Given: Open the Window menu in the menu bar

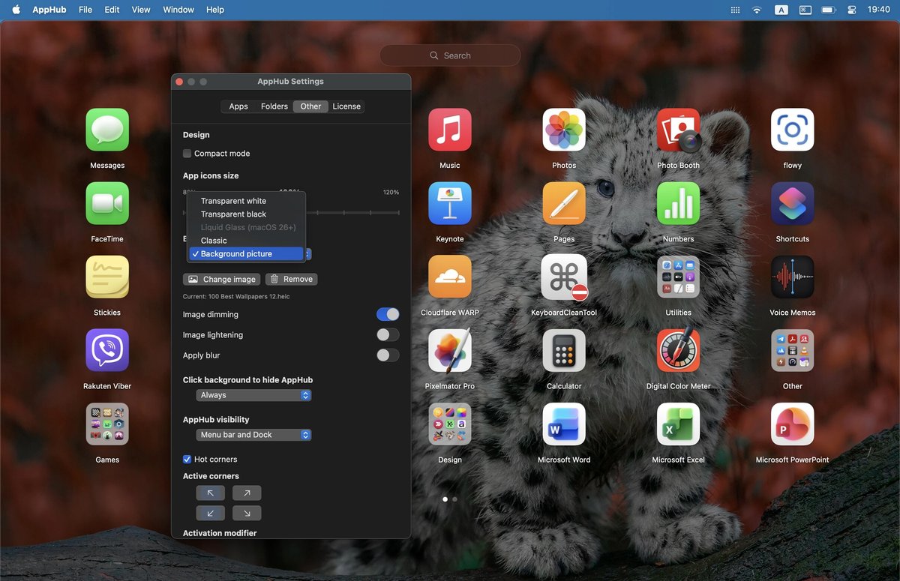Looking at the screenshot, I should [178, 10].
